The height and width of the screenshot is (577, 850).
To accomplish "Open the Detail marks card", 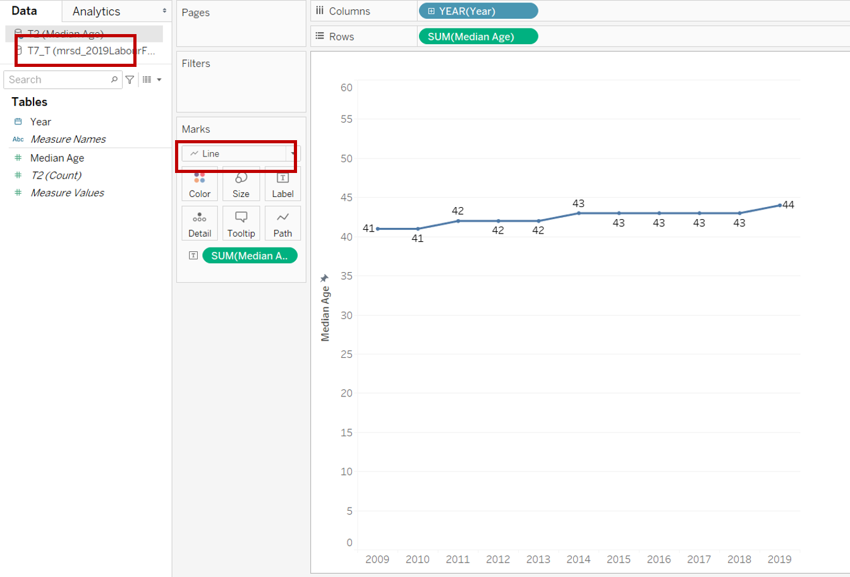I will point(200,224).
